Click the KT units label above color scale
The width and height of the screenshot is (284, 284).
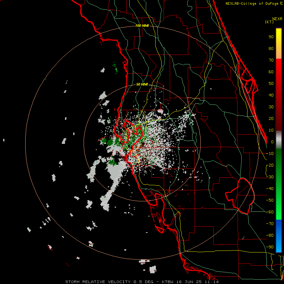point(269,22)
